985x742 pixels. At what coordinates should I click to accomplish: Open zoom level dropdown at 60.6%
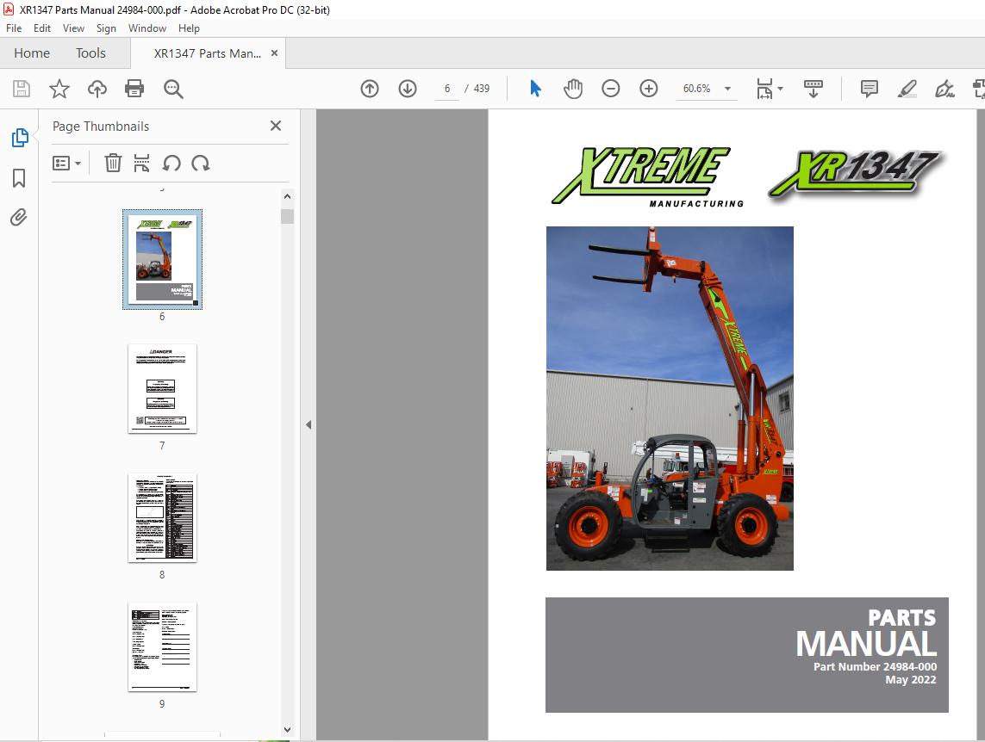[x=727, y=89]
